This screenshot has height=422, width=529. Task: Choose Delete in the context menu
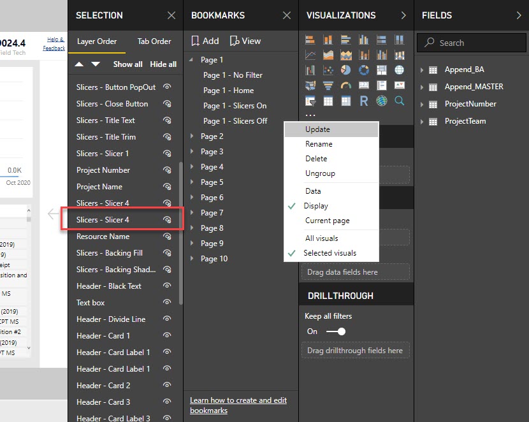[x=331, y=159]
